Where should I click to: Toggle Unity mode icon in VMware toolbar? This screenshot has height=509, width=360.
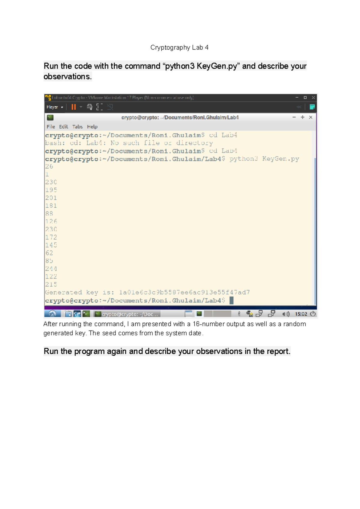(x=110, y=107)
